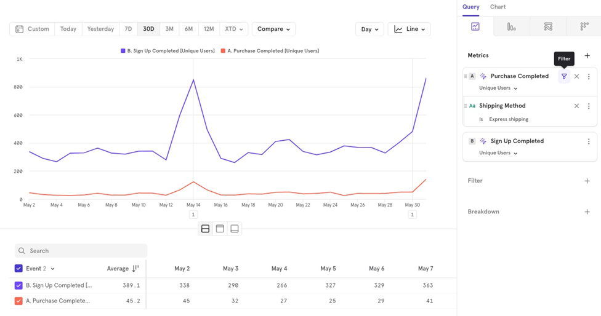Image resolution: width=601 pixels, height=316 pixels.
Task: Add a new metric with plus icon
Action: (x=587, y=55)
